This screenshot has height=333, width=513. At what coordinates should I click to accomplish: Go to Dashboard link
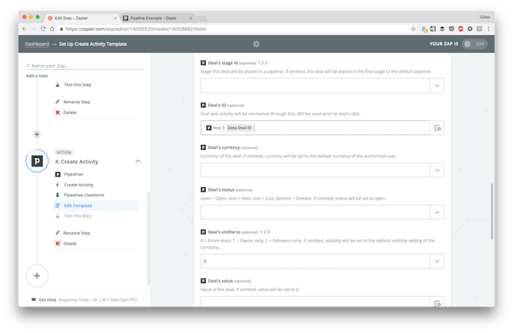pyautogui.click(x=37, y=44)
